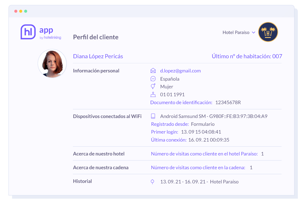Image resolution: width=303 pixels, height=201 pixels.
Task: Open the d.lopez@gmail.com email link
Action: point(180,71)
